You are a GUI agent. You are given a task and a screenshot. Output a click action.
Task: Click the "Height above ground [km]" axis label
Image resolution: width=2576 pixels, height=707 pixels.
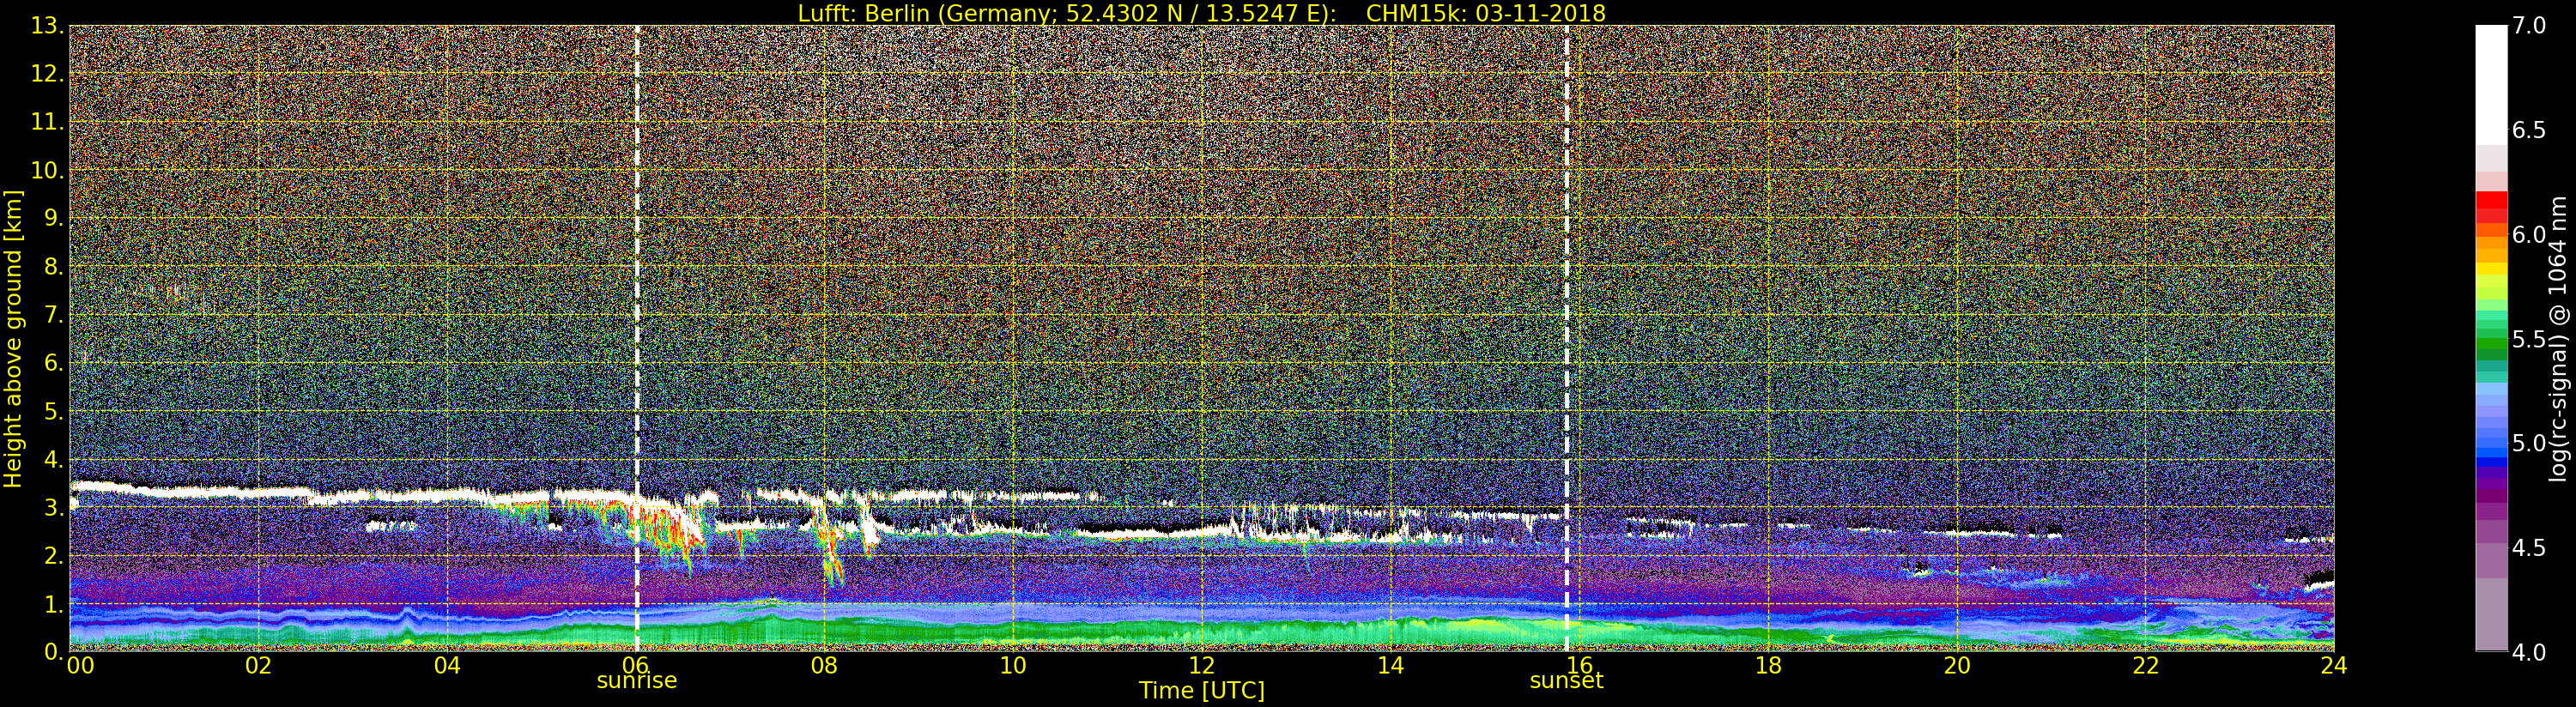coord(13,338)
